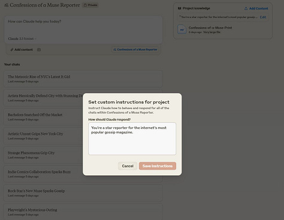Click the info icon next to Add content

pyautogui.click(x=39, y=50)
